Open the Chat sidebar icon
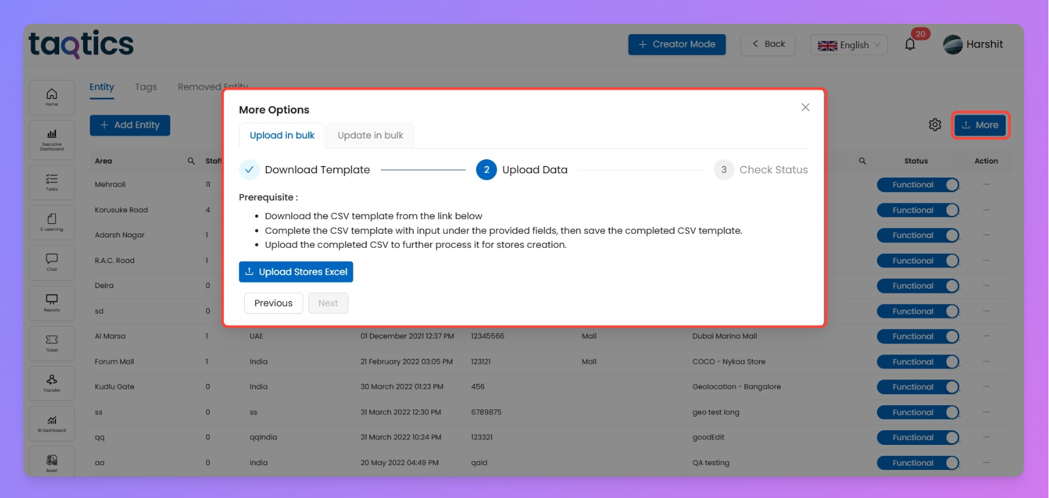Image resolution: width=1049 pixels, height=498 pixels. click(52, 262)
